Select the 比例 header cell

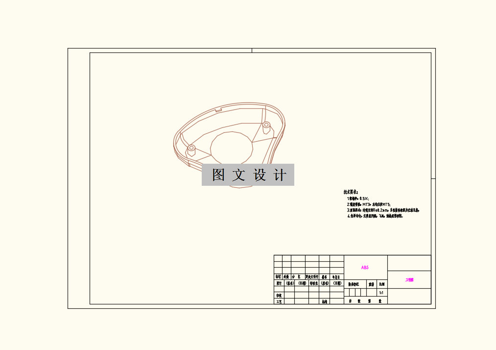pos(382,284)
